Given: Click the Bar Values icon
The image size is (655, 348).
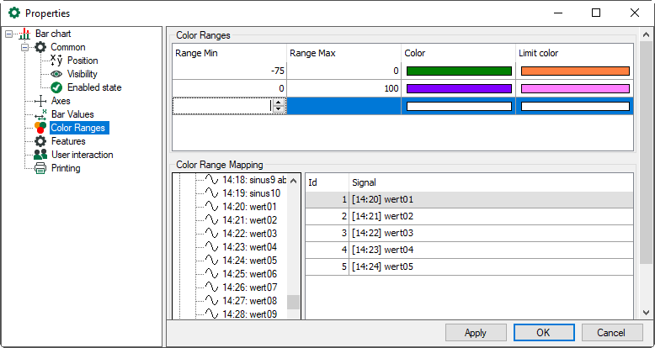Looking at the screenshot, I should (40, 114).
